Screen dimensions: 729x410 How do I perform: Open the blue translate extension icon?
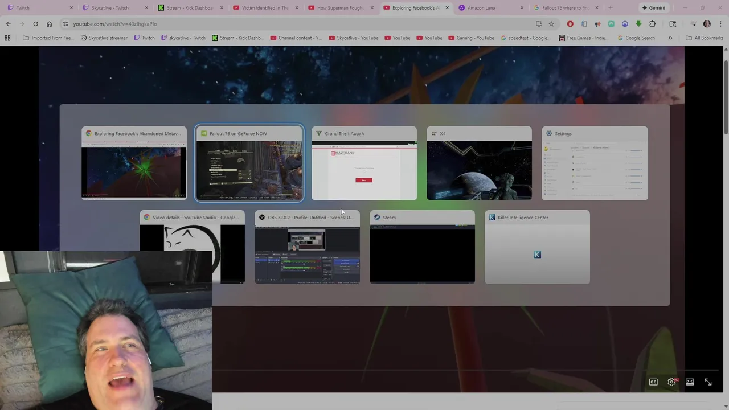(x=584, y=24)
